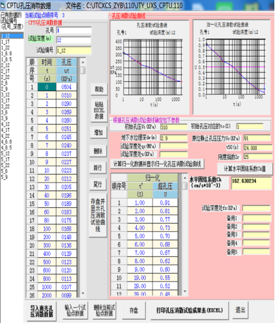Click 计算水平固结系数Ch值 button
Image resolution: width=275 pixels, height=323 pixels.
[245, 168]
